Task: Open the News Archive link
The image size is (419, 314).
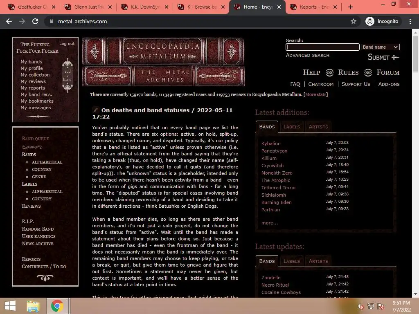Action: [x=37, y=244]
